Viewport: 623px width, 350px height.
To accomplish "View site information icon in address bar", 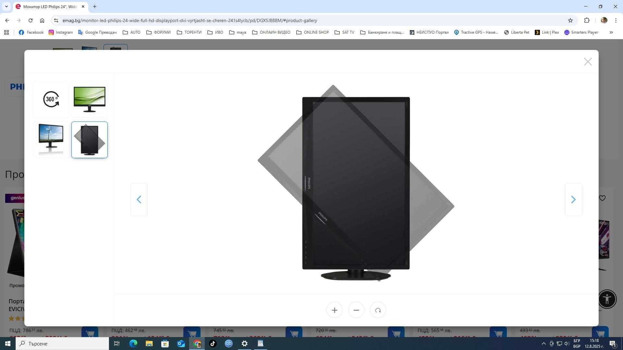I will click(x=56, y=20).
